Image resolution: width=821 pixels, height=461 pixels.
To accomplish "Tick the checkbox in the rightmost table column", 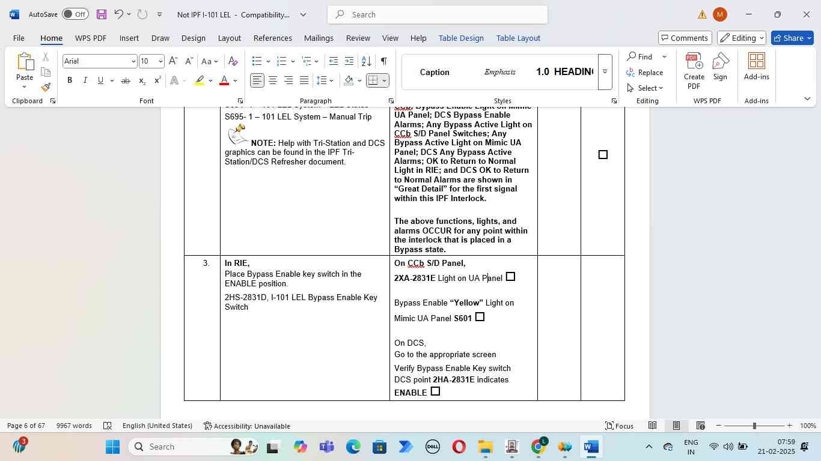I will (603, 155).
